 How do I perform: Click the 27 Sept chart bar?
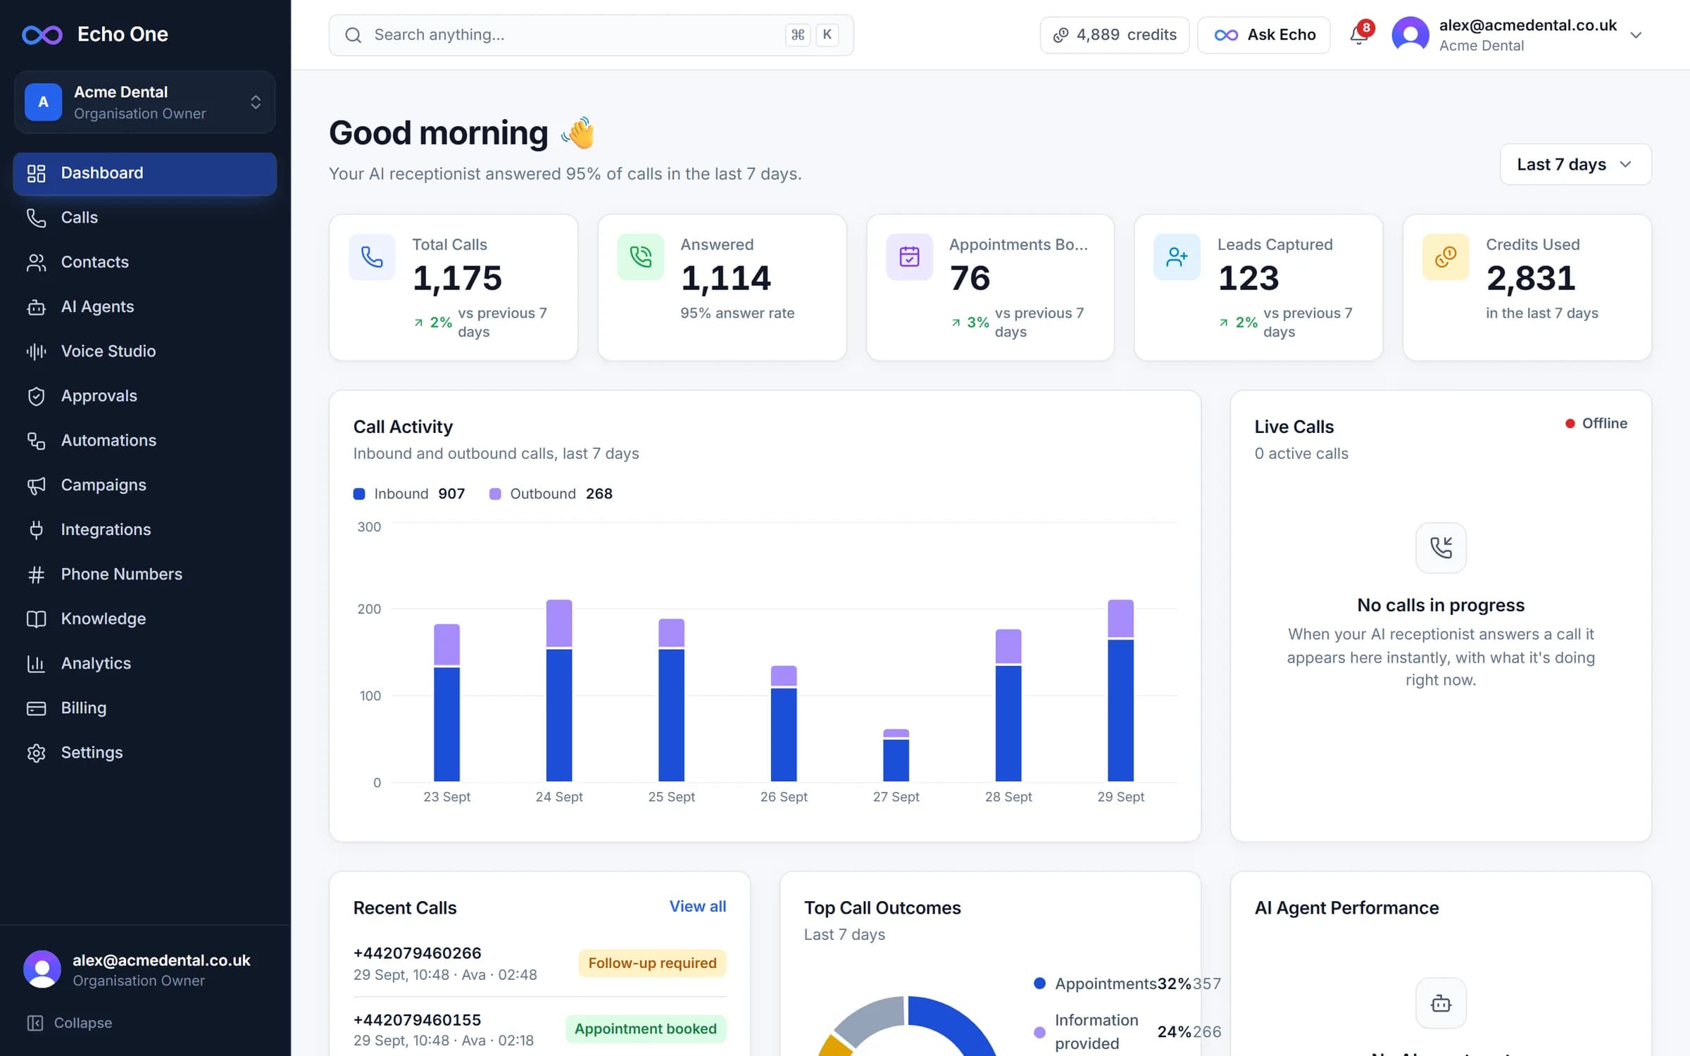896,755
